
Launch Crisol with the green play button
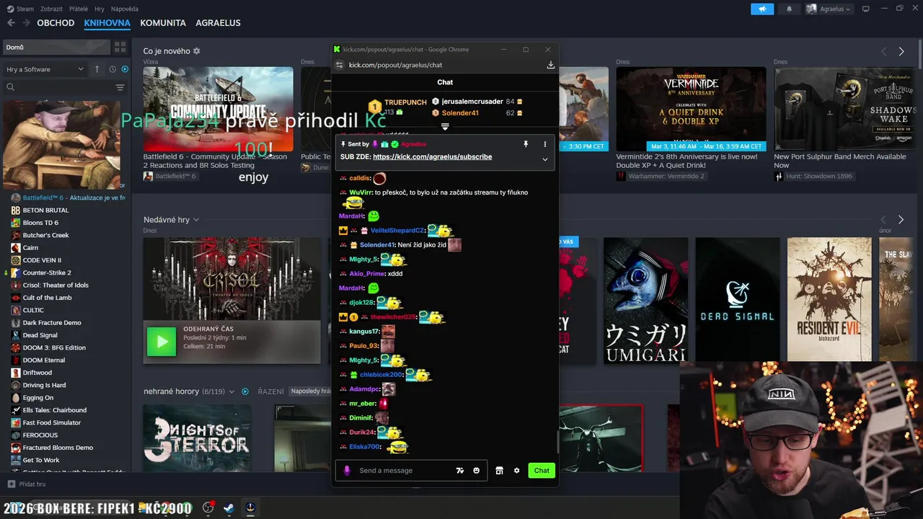pyautogui.click(x=162, y=342)
